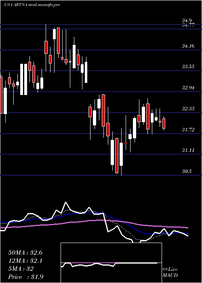
Task: Click the '5MA : 32' readout
Action: click(21, 269)
